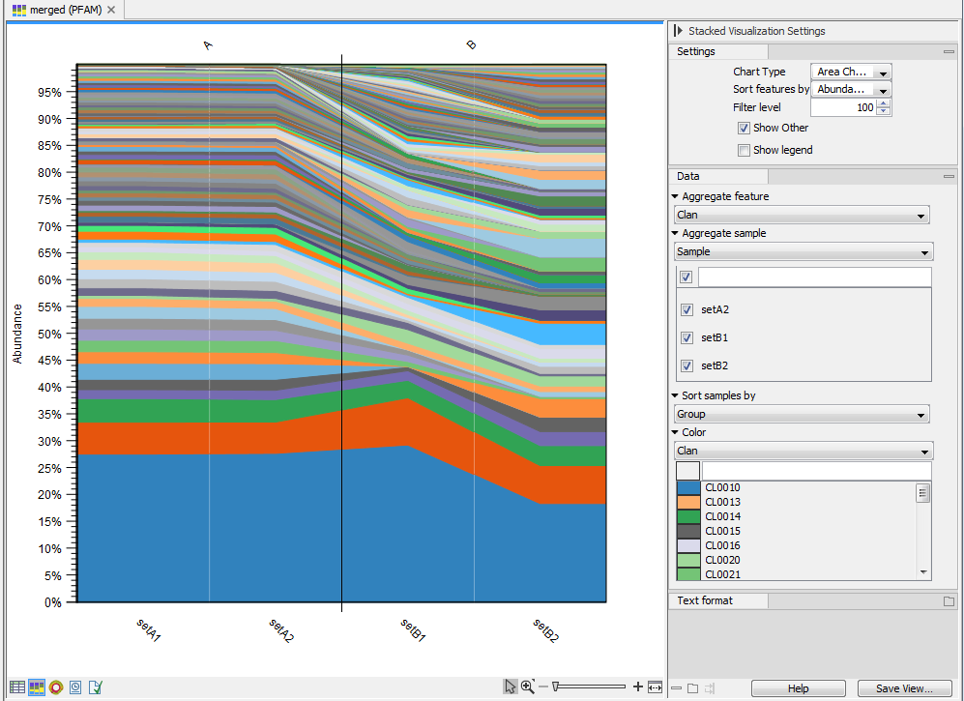964x701 pixels.
Task: Activate the arrow selection pointer tool
Action: (x=510, y=686)
